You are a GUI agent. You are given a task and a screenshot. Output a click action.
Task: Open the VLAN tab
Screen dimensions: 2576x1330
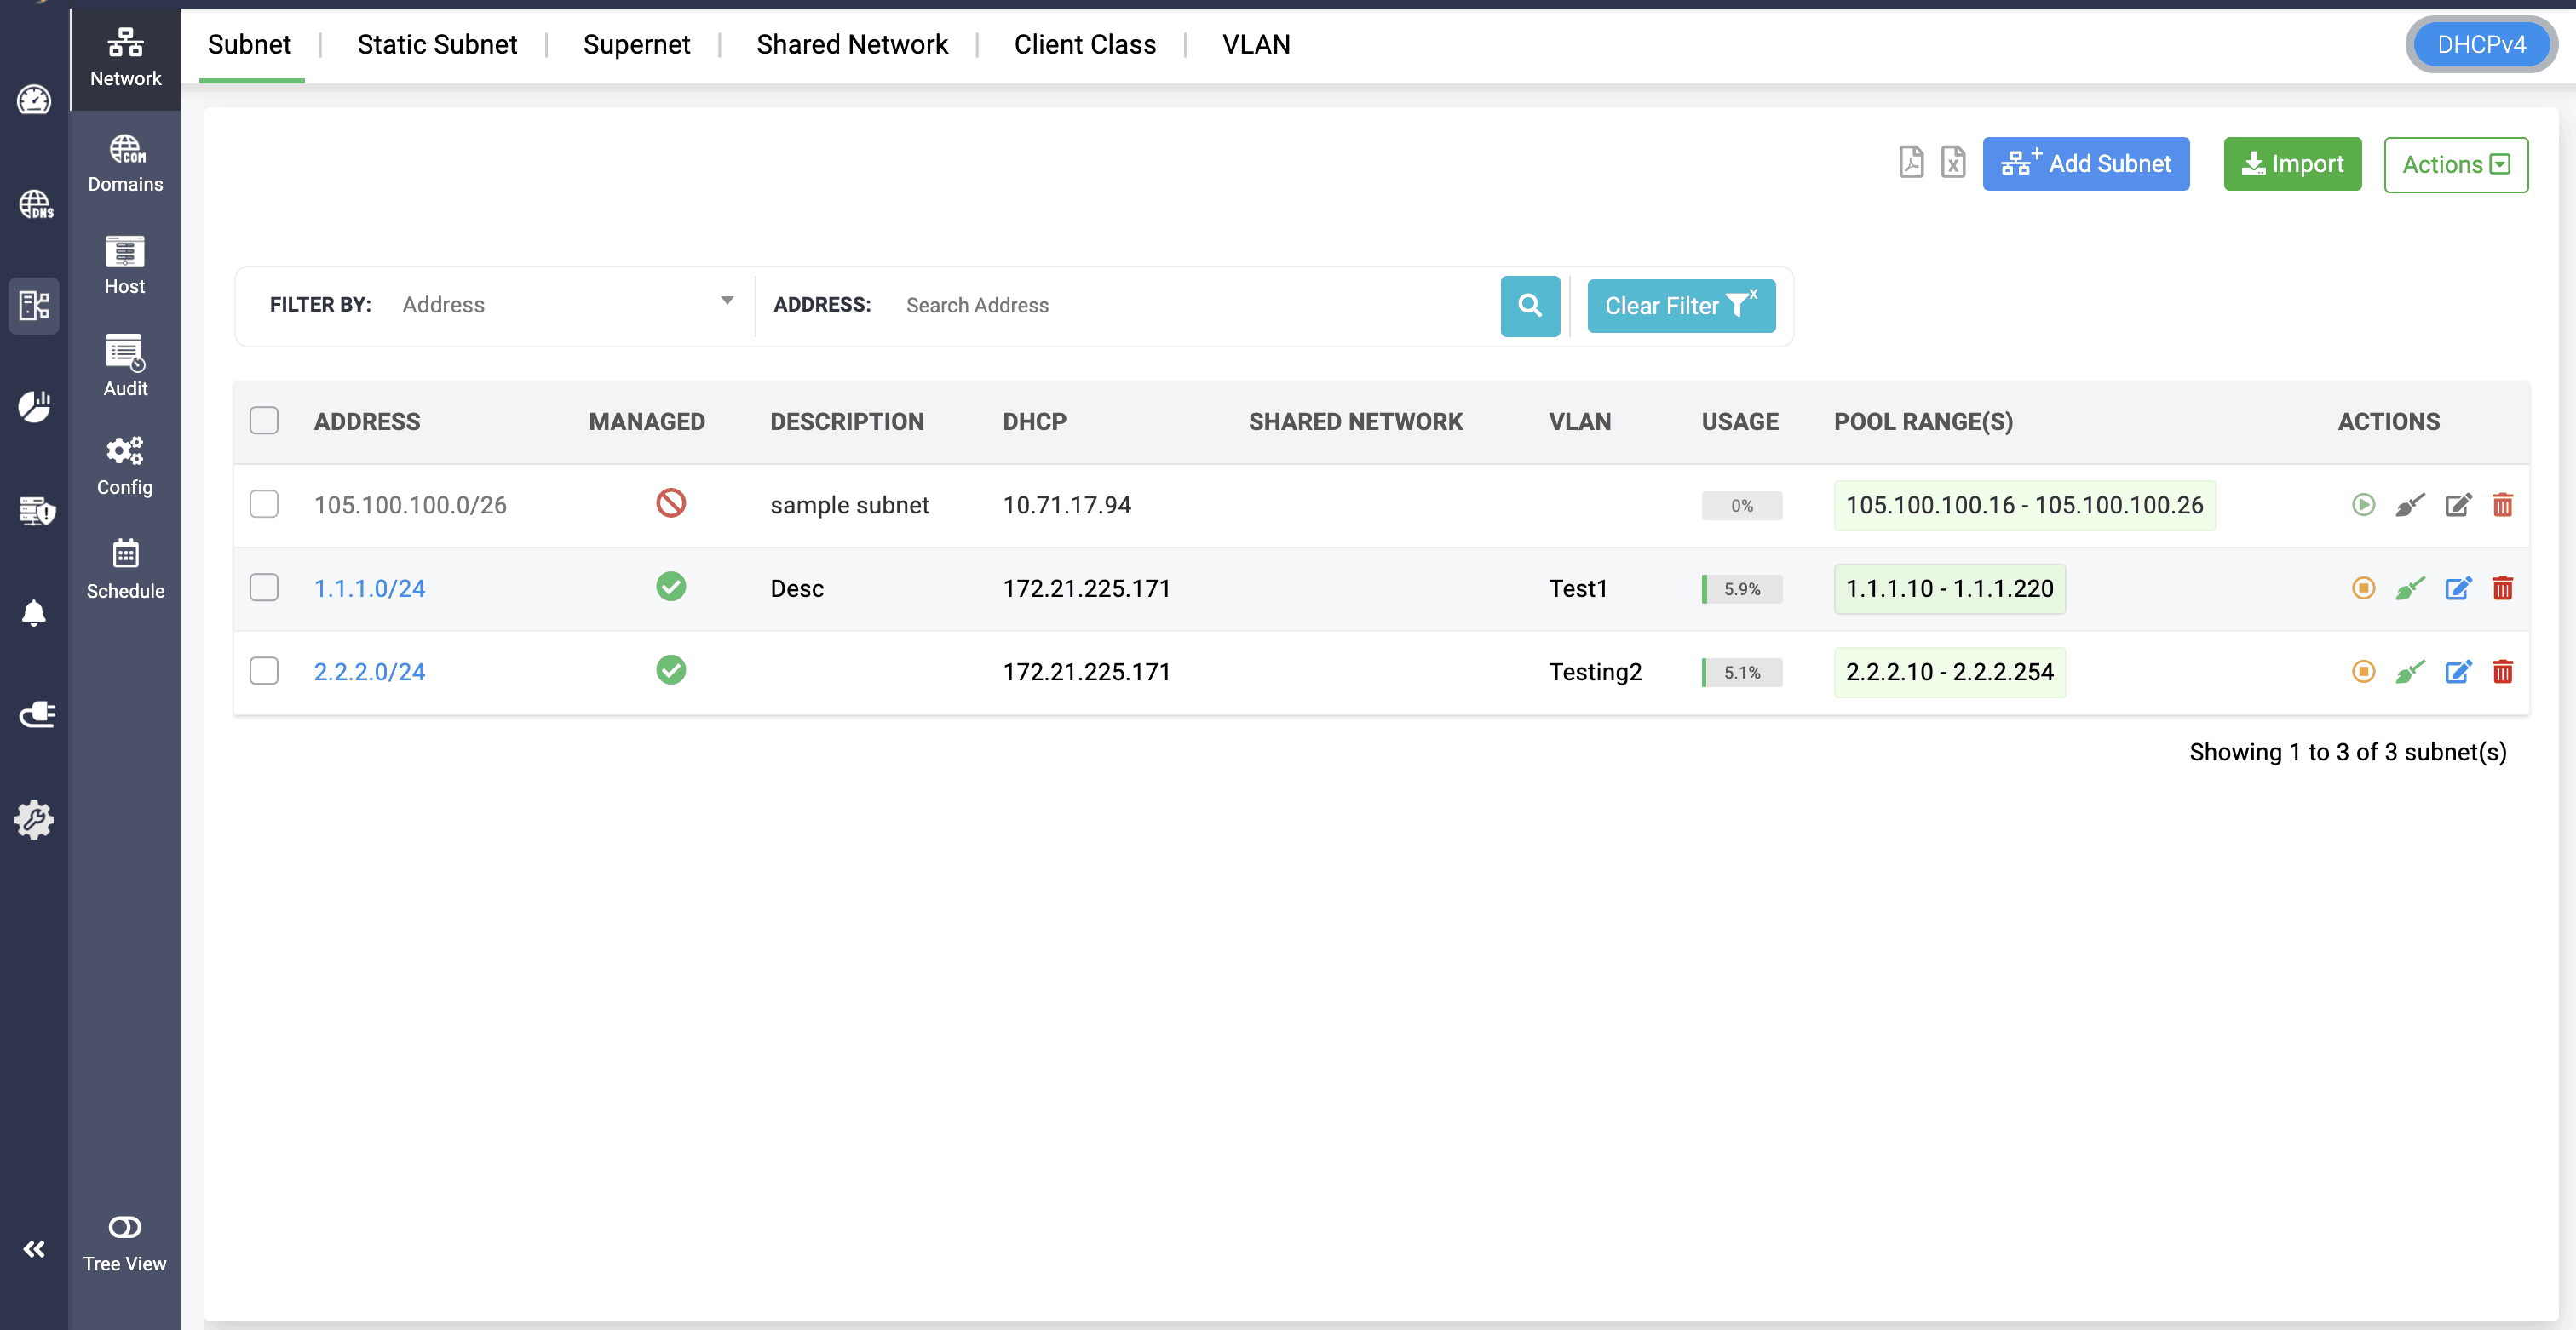coord(1255,45)
